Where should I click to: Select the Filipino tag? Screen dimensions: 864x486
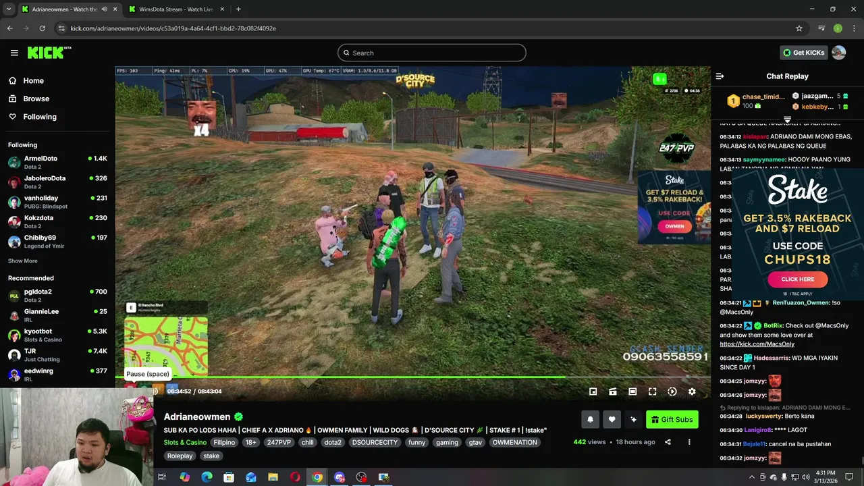click(224, 443)
